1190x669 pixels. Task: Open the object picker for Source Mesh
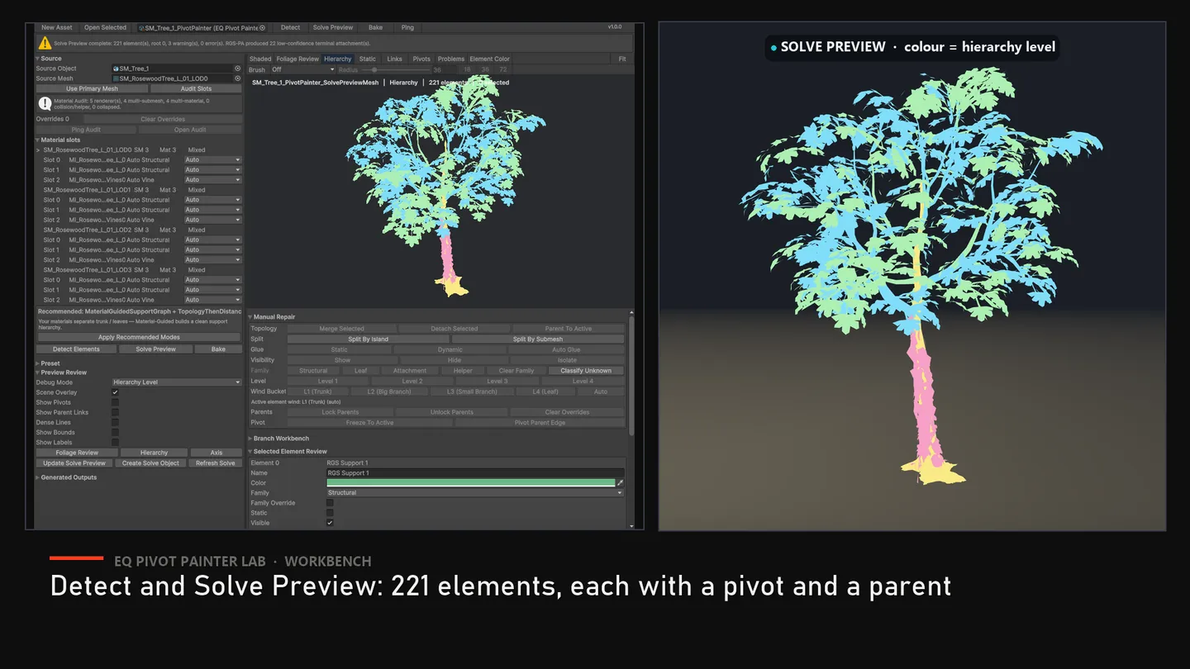click(x=238, y=78)
